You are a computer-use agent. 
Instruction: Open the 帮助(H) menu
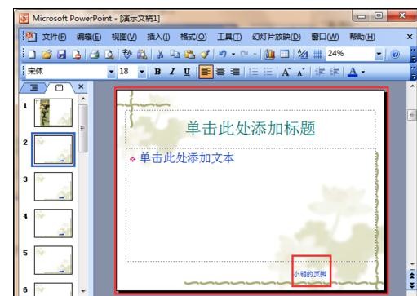tap(362, 37)
